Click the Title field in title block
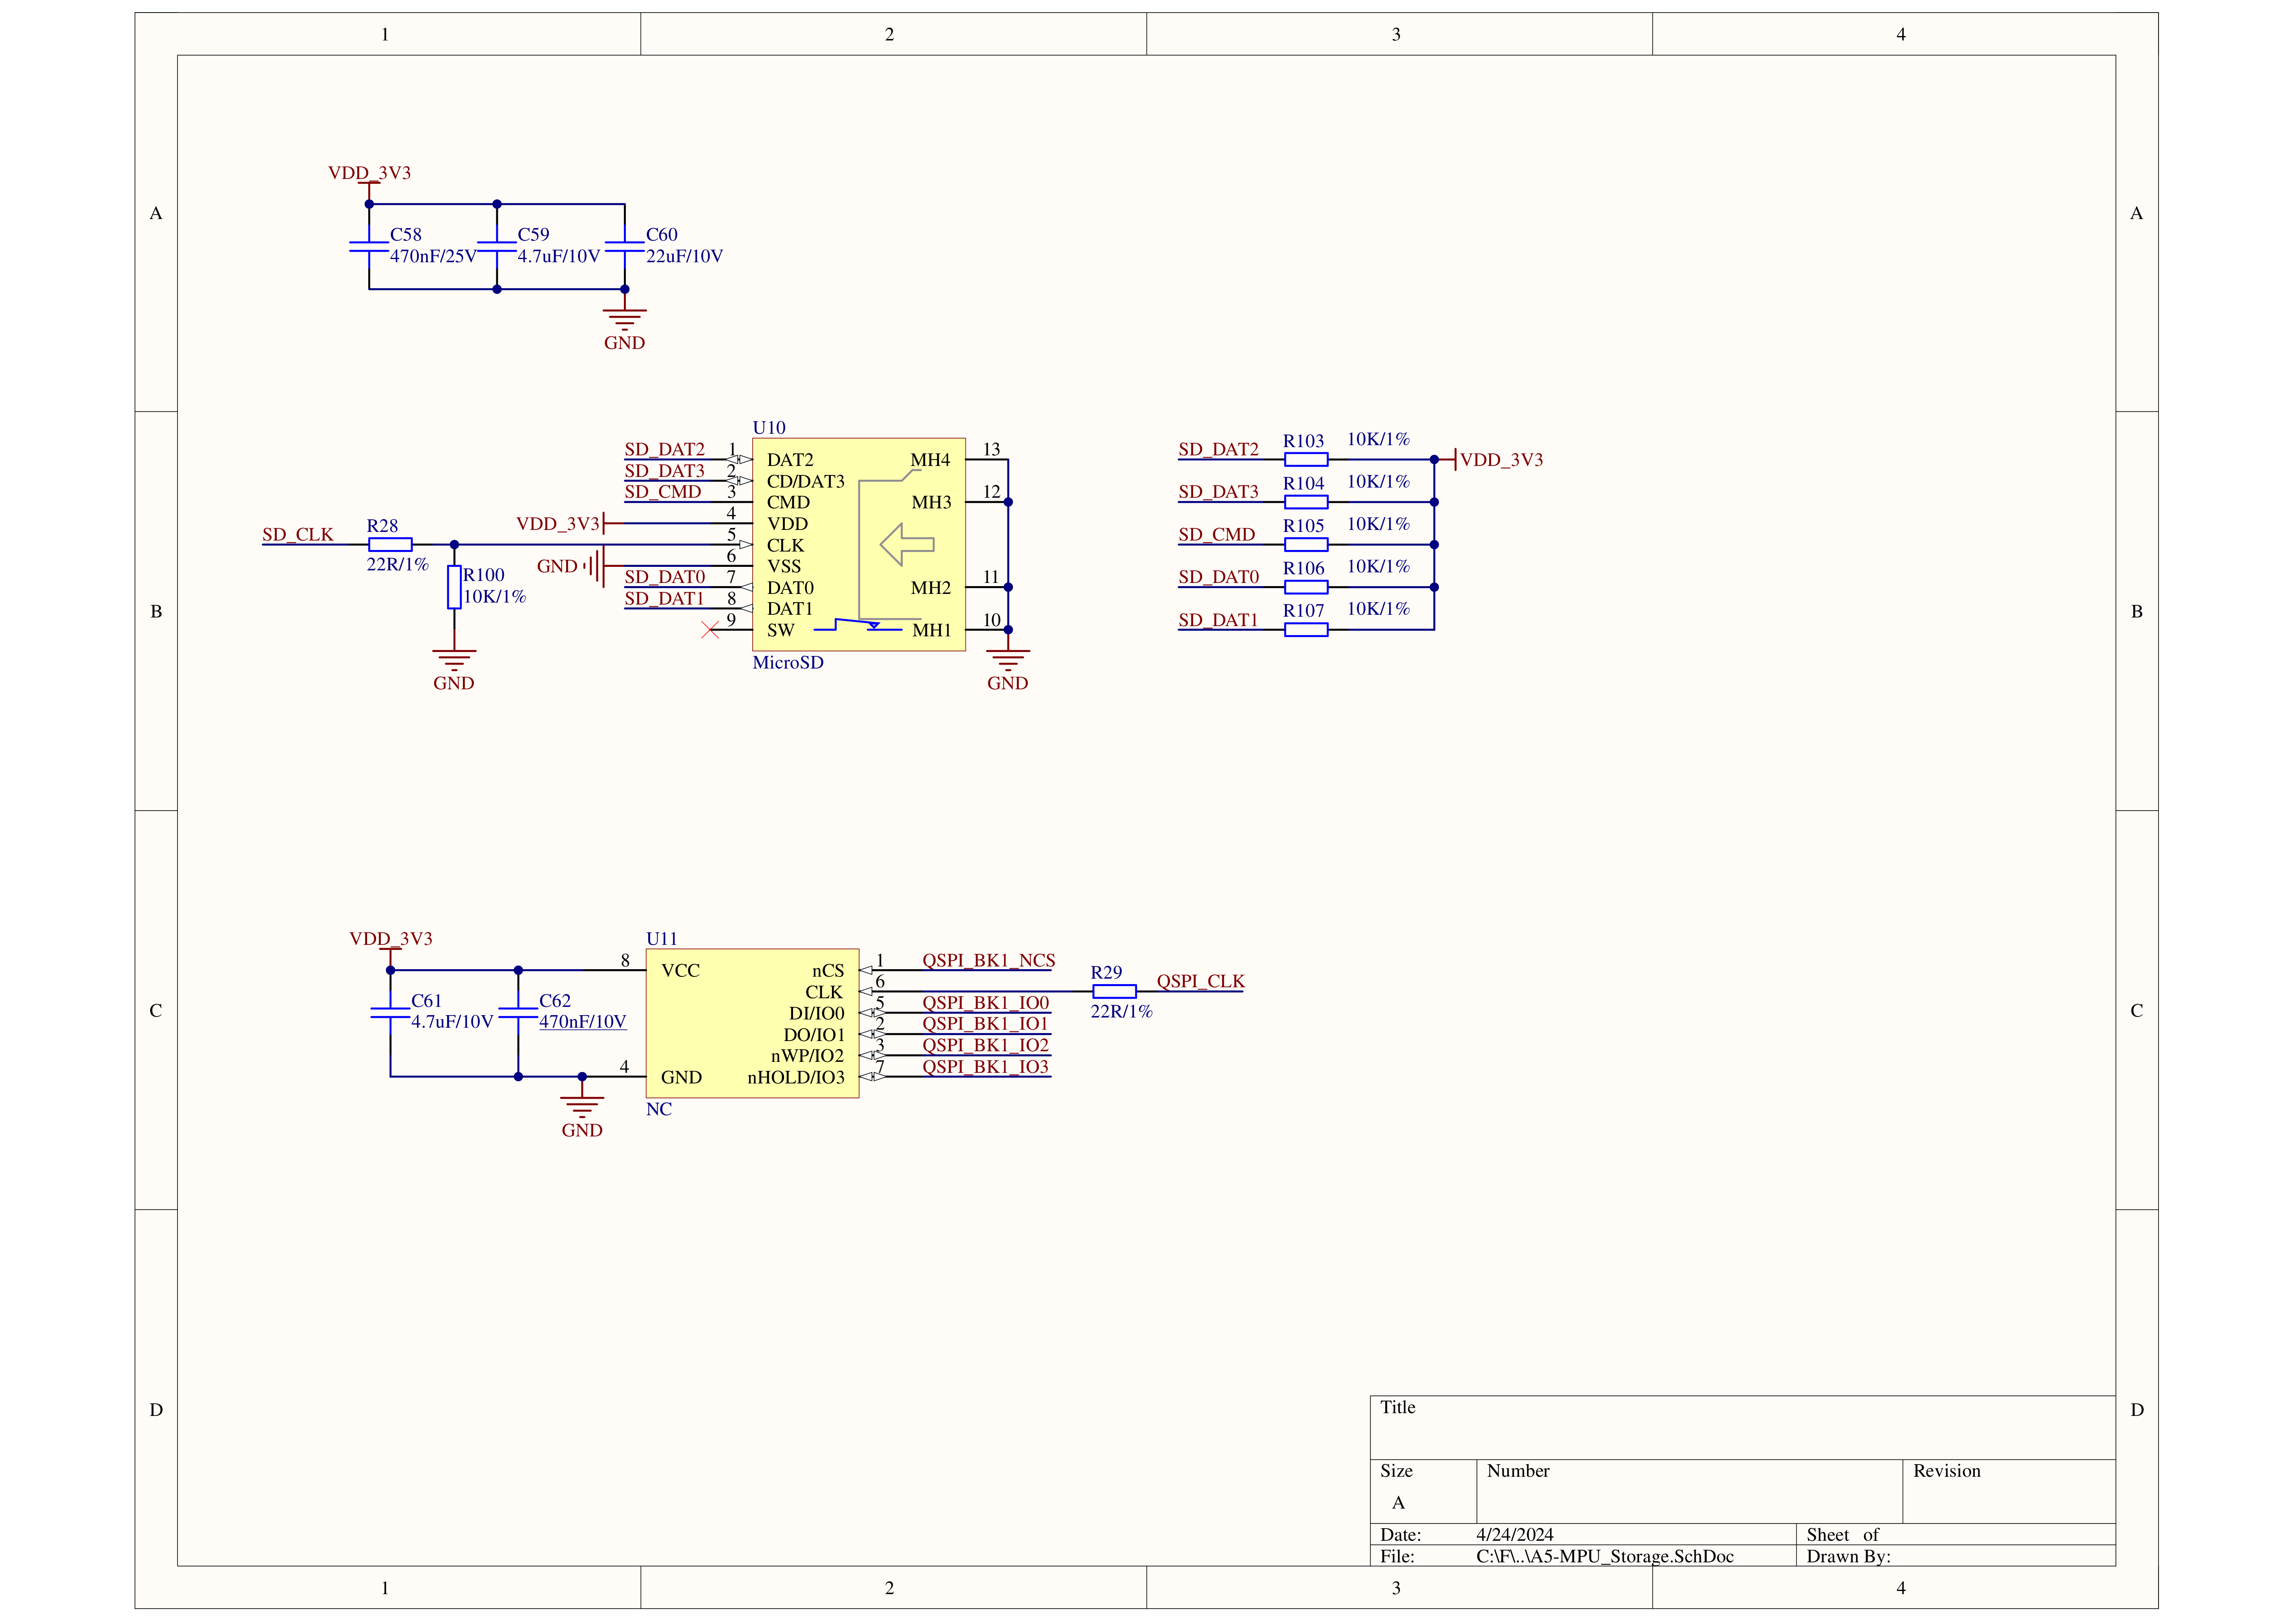The image size is (2296, 1622). point(1742,1428)
